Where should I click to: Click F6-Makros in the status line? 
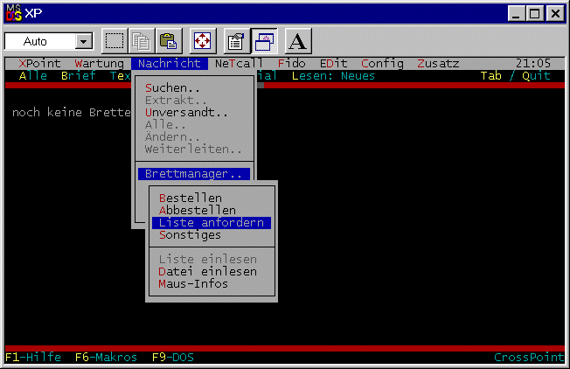pyautogui.click(x=106, y=358)
